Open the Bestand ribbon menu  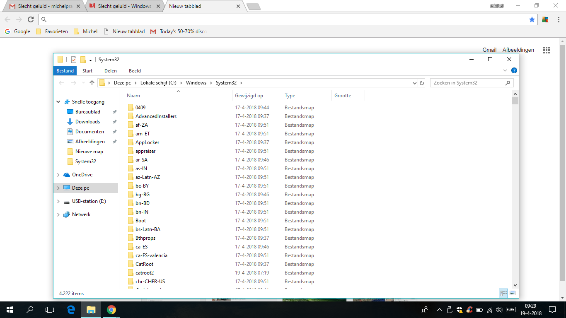65,71
